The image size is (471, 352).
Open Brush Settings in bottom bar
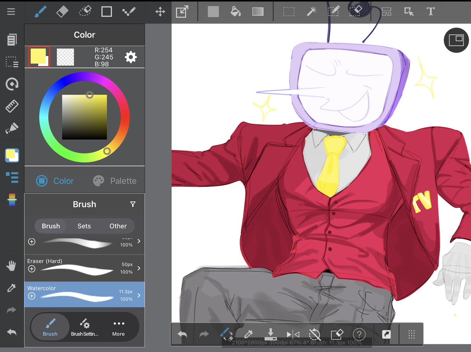click(84, 327)
